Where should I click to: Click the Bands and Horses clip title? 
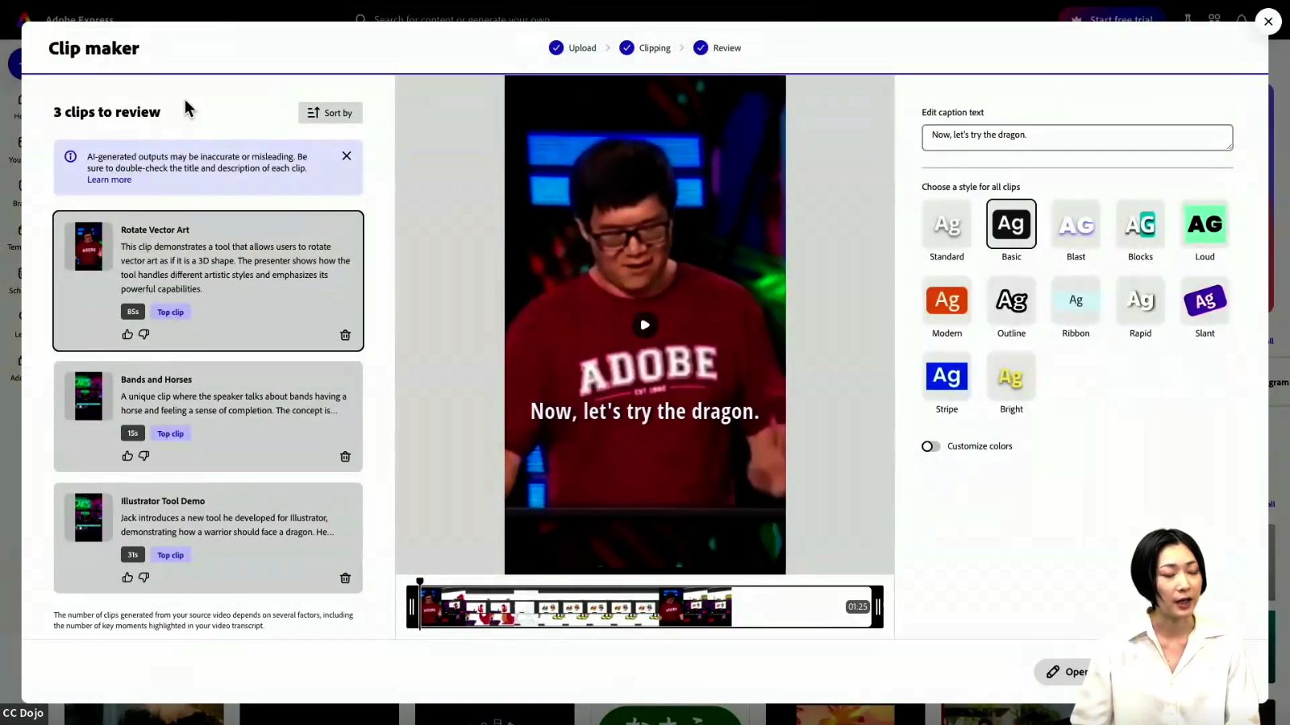pyautogui.click(x=156, y=379)
